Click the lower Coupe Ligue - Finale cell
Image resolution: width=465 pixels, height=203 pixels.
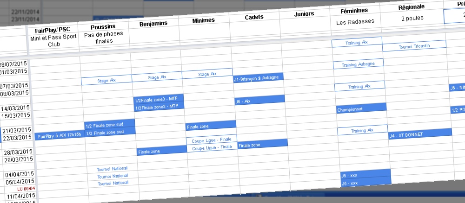(x=212, y=147)
